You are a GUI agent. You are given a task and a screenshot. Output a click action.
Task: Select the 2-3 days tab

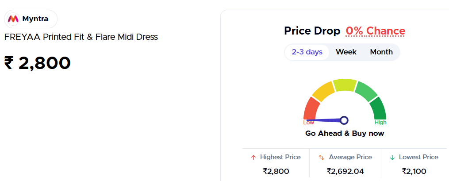(307, 52)
